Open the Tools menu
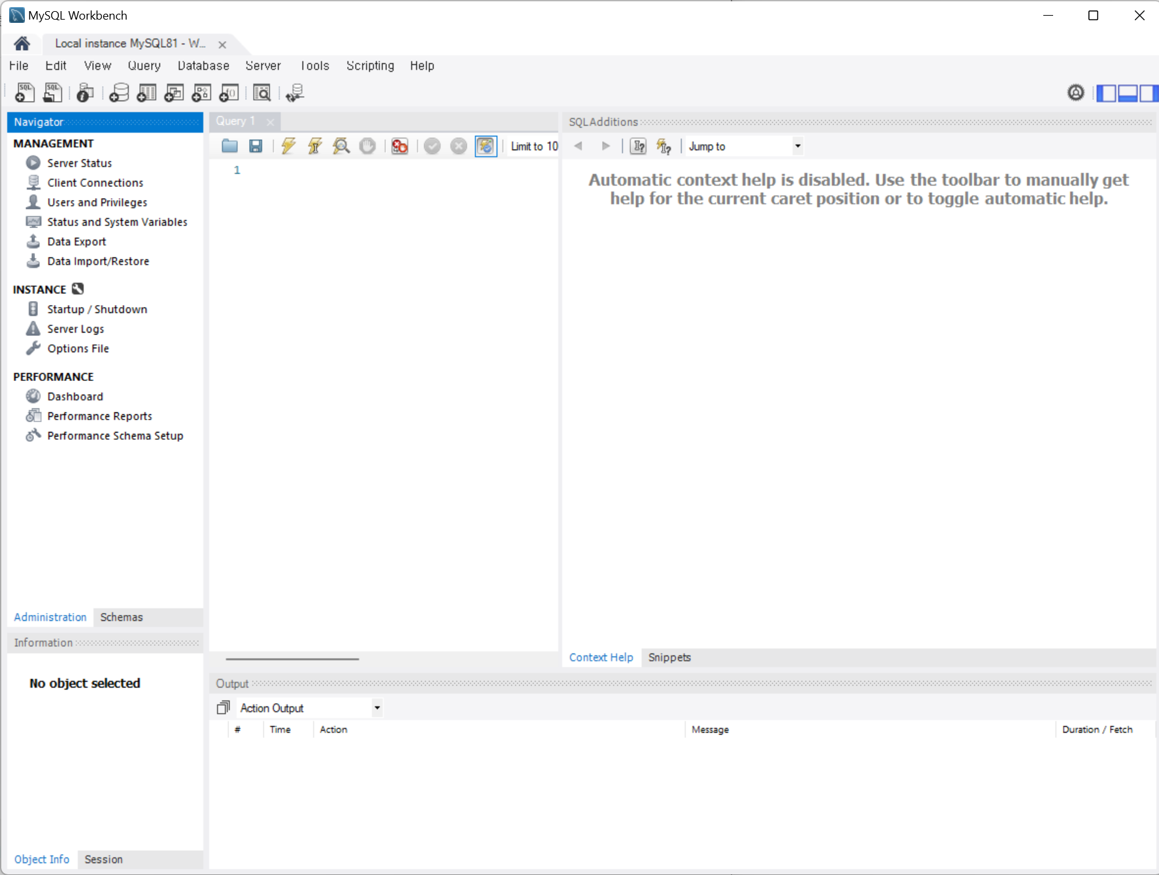 [314, 65]
